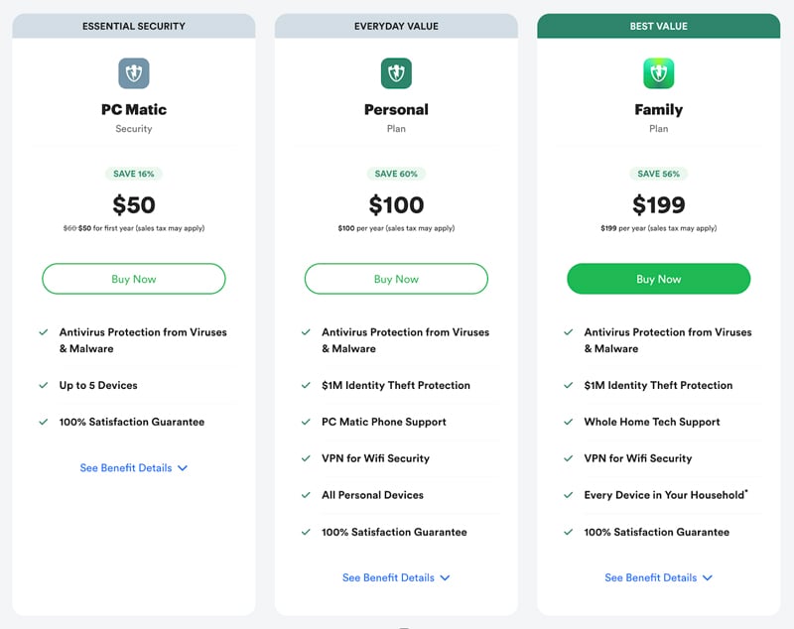Click the Personal Plan shield icon
Screen dimensions: 794x629
point(396,73)
